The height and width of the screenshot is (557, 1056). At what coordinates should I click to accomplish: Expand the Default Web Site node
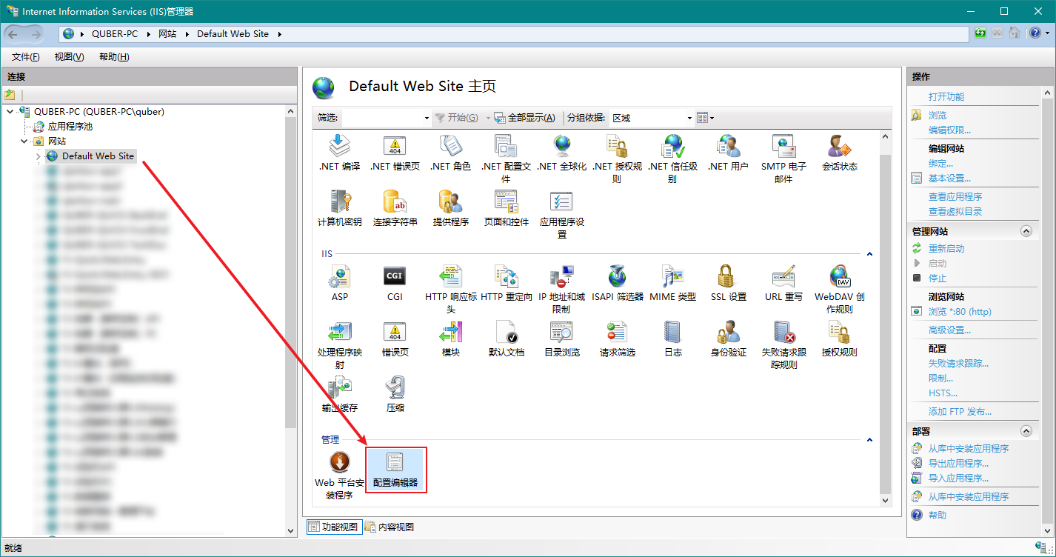click(37, 156)
